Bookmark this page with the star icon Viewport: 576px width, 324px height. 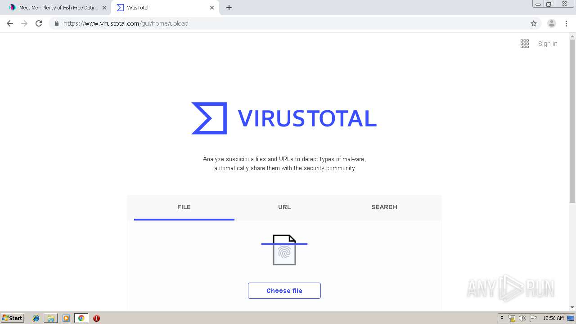(534, 23)
